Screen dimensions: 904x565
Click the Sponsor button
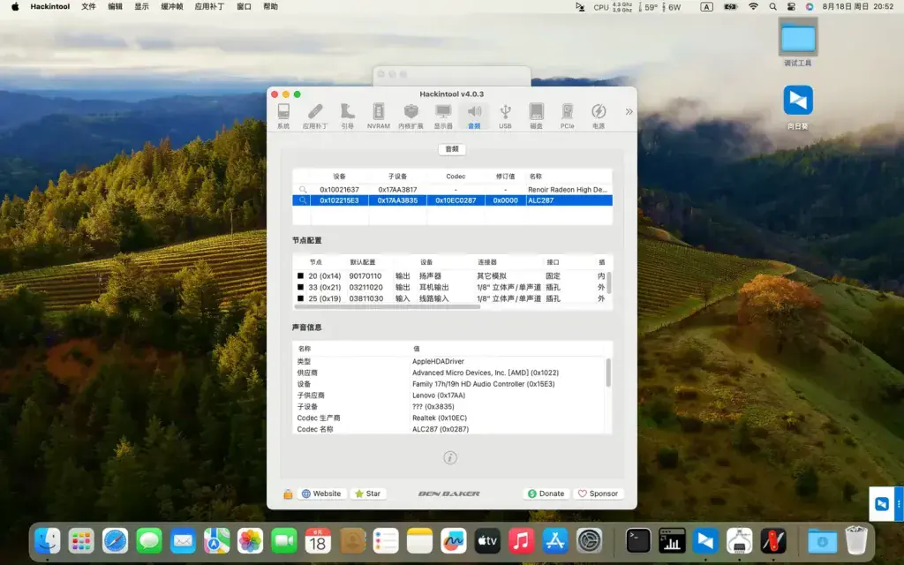point(598,493)
